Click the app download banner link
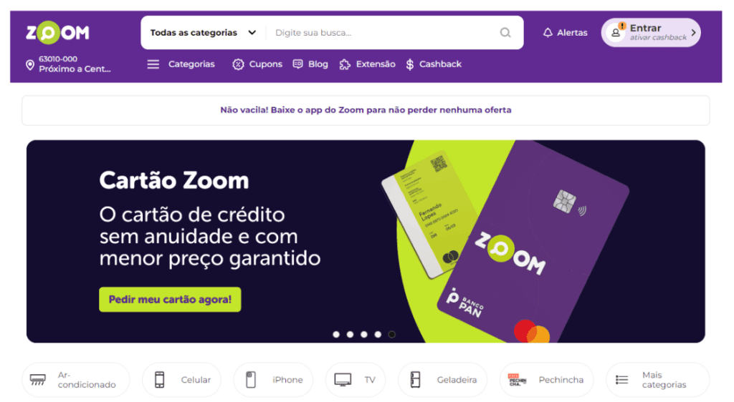734x402 pixels. [366, 110]
